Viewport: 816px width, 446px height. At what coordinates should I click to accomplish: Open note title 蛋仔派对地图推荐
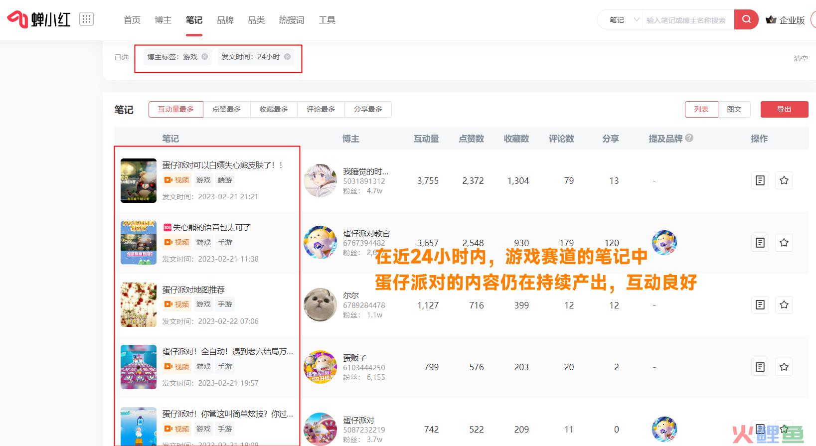pos(193,290)
